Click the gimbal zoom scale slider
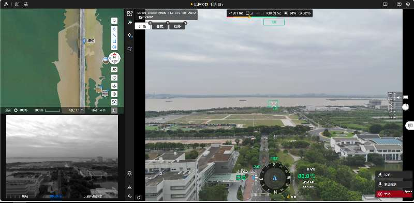The width and height of the screenshot is (414, 203). point(391,105)
